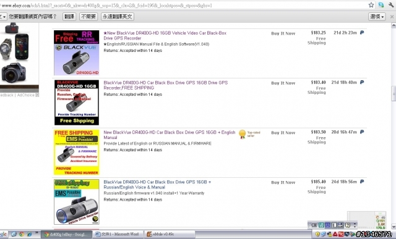Click the network warning tray icon
396x239 pixels.
tap(329, 234)
